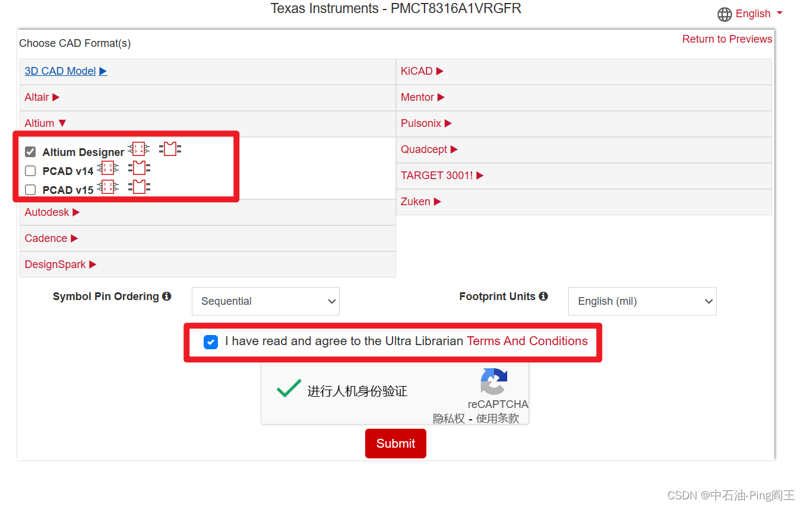The width and height of the screenshot is (804, 507).
Task: Open the Terms And Conditions link
Action: [527, 341]
